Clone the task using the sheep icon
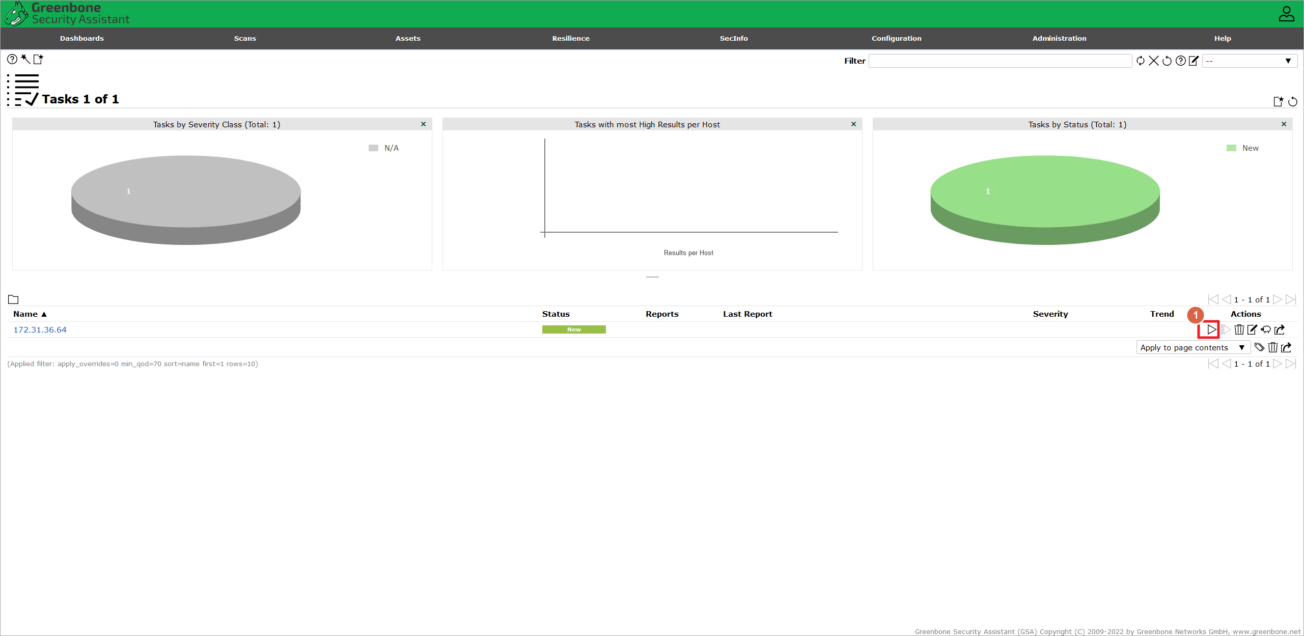The height and width of the screenshot is (636, 1304). pyautogui.click(x=1266, y=329)
